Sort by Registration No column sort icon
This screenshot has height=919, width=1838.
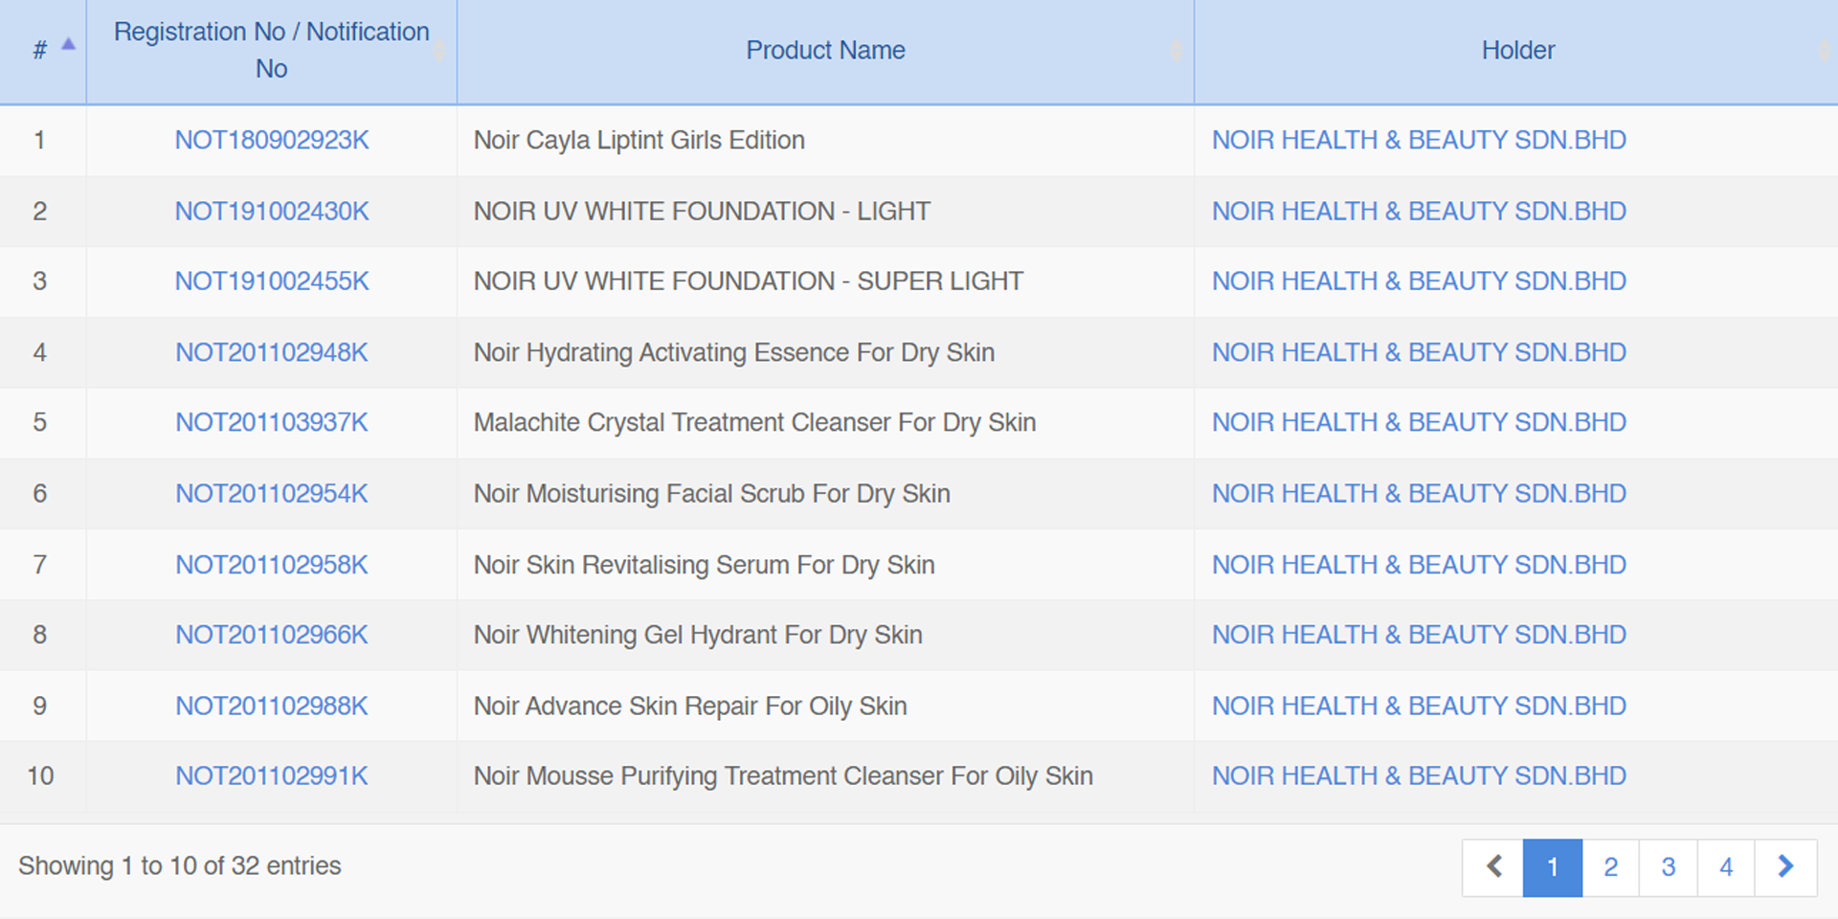439,50
